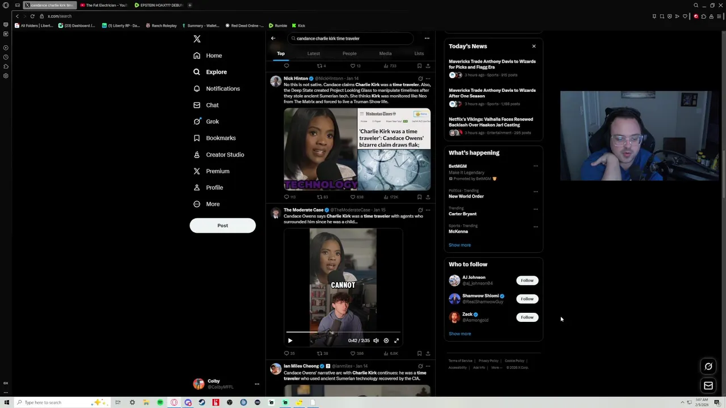This screenshot has height=408, width=726.
Task: Open options for Carter Bryant trend
Action: click(535, 209)
